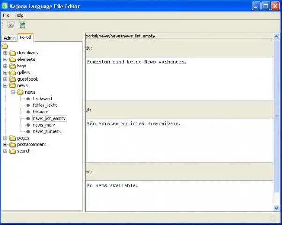Click the guestbook folder icon

[x=13, y=79]
